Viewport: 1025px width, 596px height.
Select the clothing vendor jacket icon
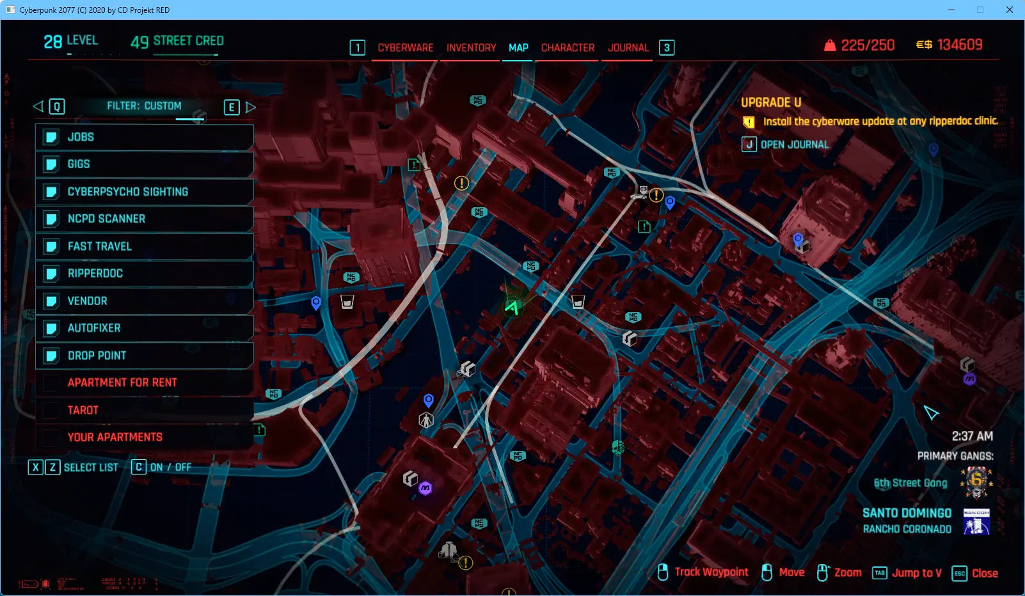pos(449,549)
